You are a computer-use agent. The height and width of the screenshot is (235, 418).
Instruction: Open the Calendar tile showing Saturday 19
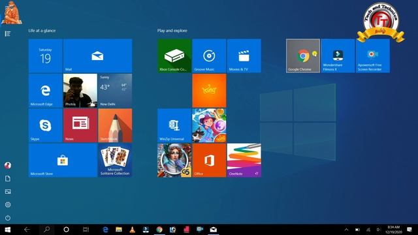click(45, 55)
